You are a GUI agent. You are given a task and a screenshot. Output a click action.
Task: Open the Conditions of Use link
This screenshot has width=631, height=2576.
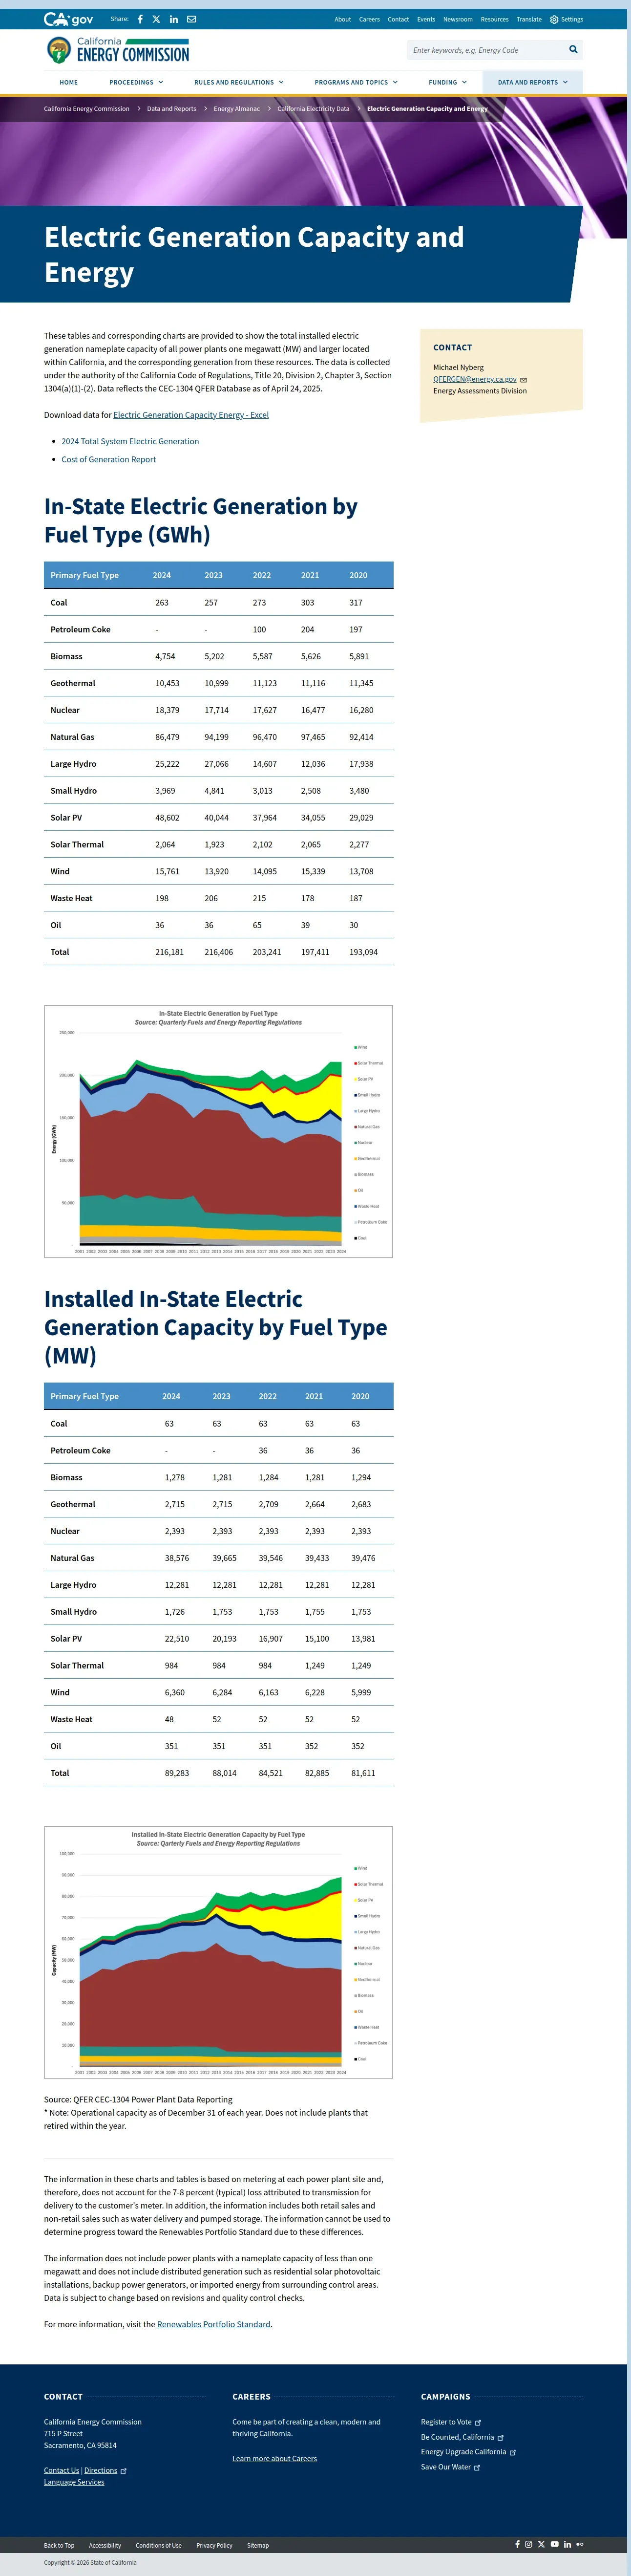[159, 2545]
